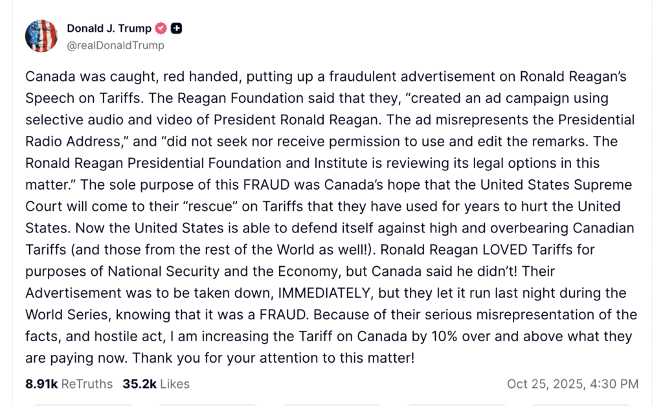Click the Likes label text
The width and height of the screenshot is (663, 406).
click(x=175, y=384)
